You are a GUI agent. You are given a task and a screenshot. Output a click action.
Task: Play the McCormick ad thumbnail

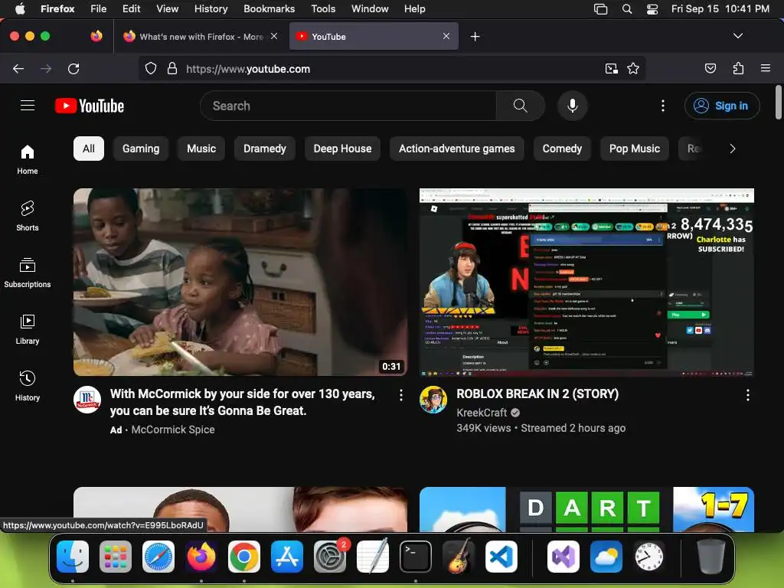coord(240,282)
